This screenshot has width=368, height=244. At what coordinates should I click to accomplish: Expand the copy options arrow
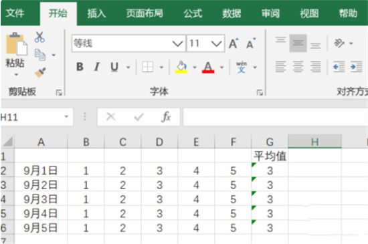54,55
